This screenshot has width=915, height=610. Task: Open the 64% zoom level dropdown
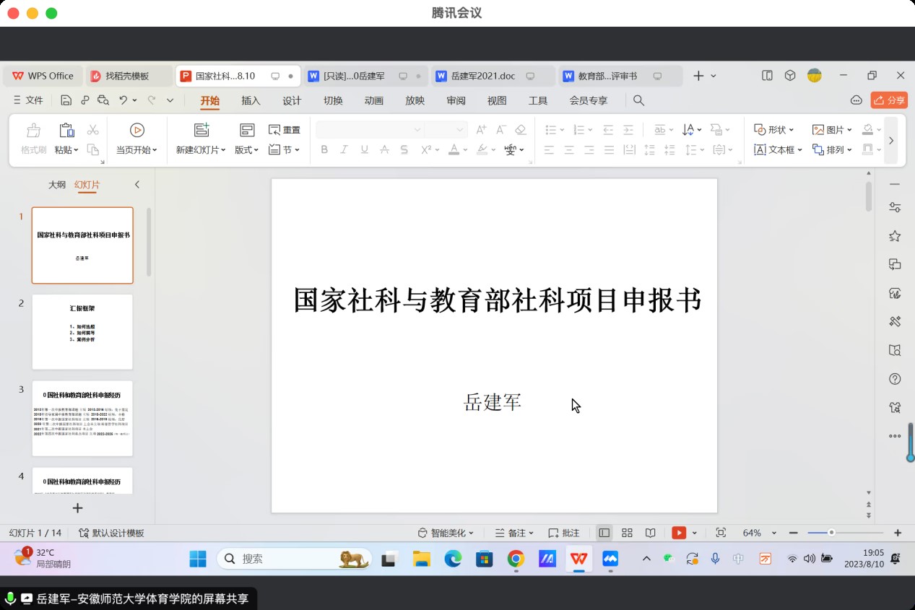coord(773,533)
